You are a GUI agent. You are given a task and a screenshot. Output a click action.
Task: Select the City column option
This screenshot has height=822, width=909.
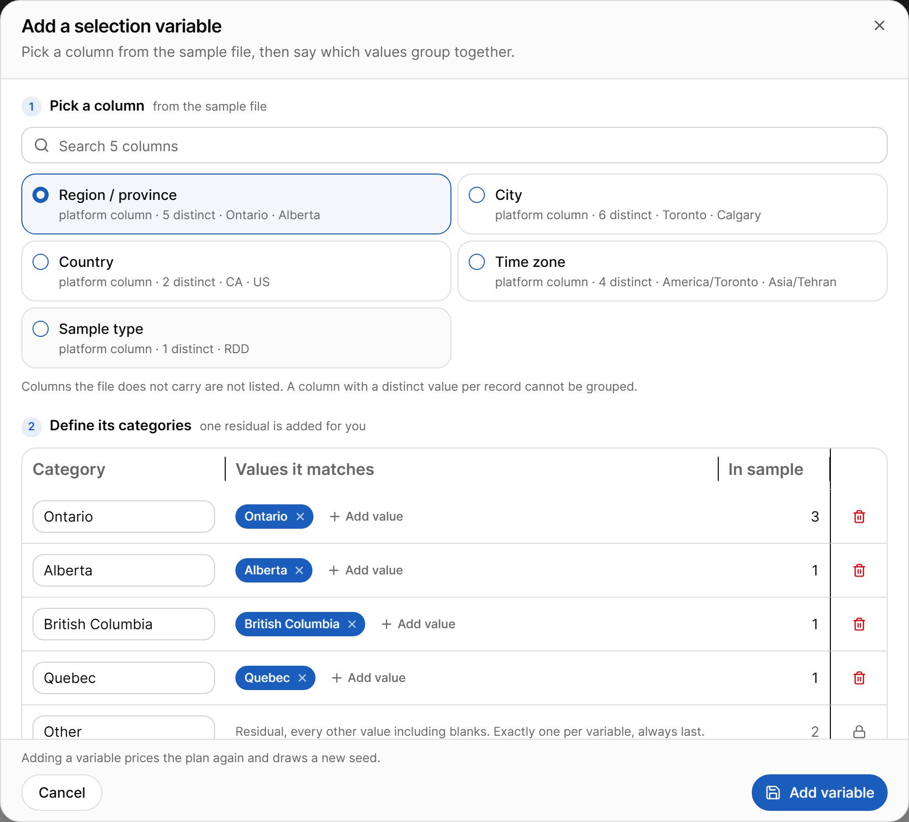click(x=673, y=204)
